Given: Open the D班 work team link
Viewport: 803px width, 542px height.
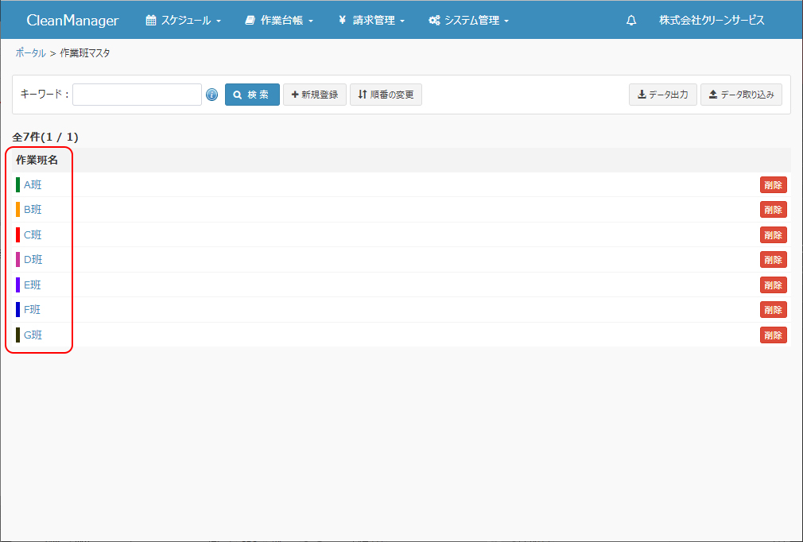Looking at the screenshot, I should [33, 260].
